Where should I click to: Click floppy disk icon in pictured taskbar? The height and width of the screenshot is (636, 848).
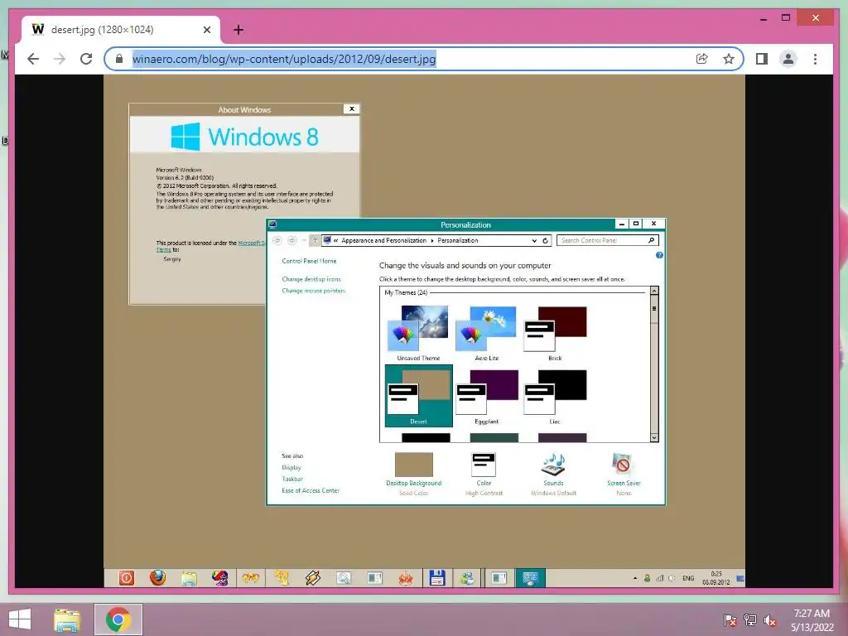(x=436, y=577)
